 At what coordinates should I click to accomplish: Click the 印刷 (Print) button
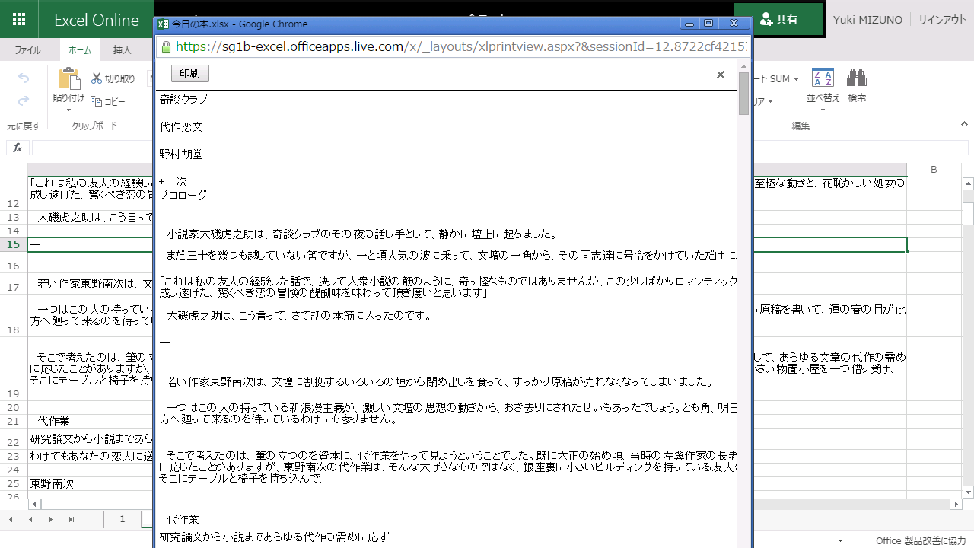[x=190, y=74]
